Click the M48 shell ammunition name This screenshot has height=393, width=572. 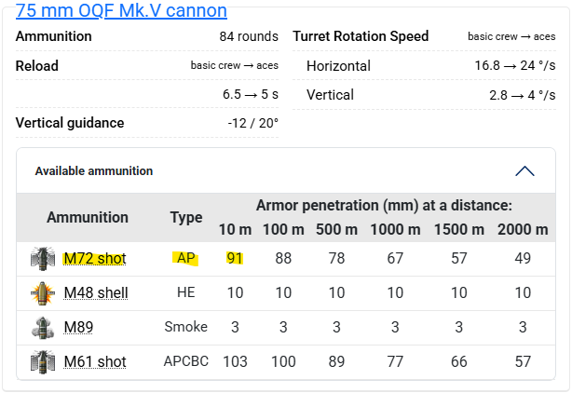coord(95,292)
